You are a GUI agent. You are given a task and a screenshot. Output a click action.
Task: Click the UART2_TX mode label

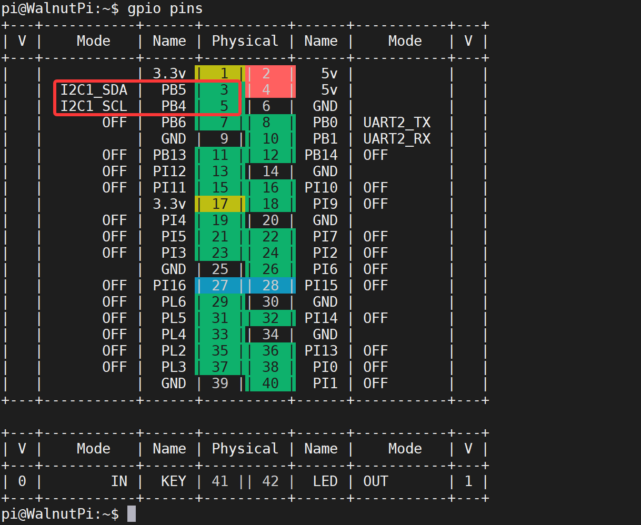tap(397, 123)
